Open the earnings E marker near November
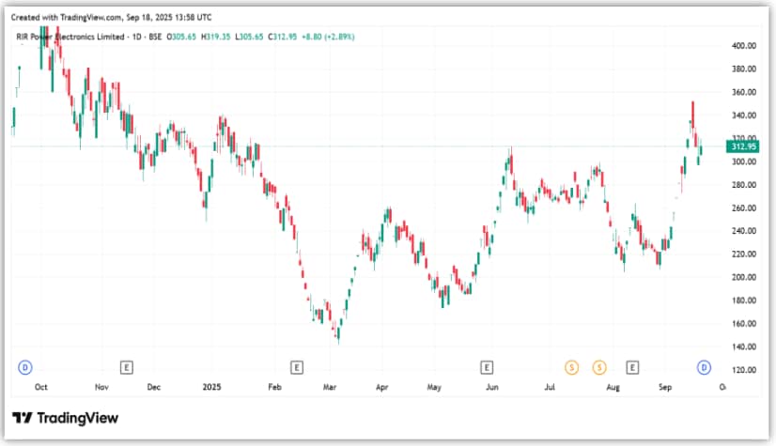This screenshot has height=446, width=776. [x=127, y=365]
